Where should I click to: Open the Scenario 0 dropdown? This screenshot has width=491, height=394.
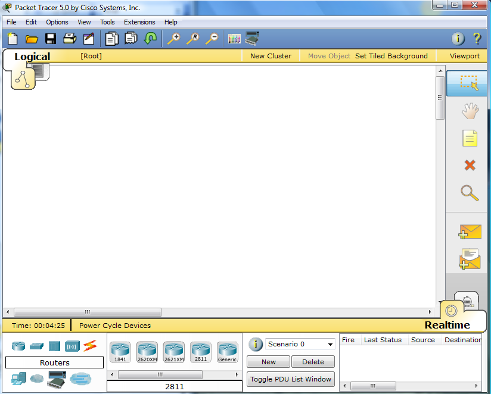[300, 344]
